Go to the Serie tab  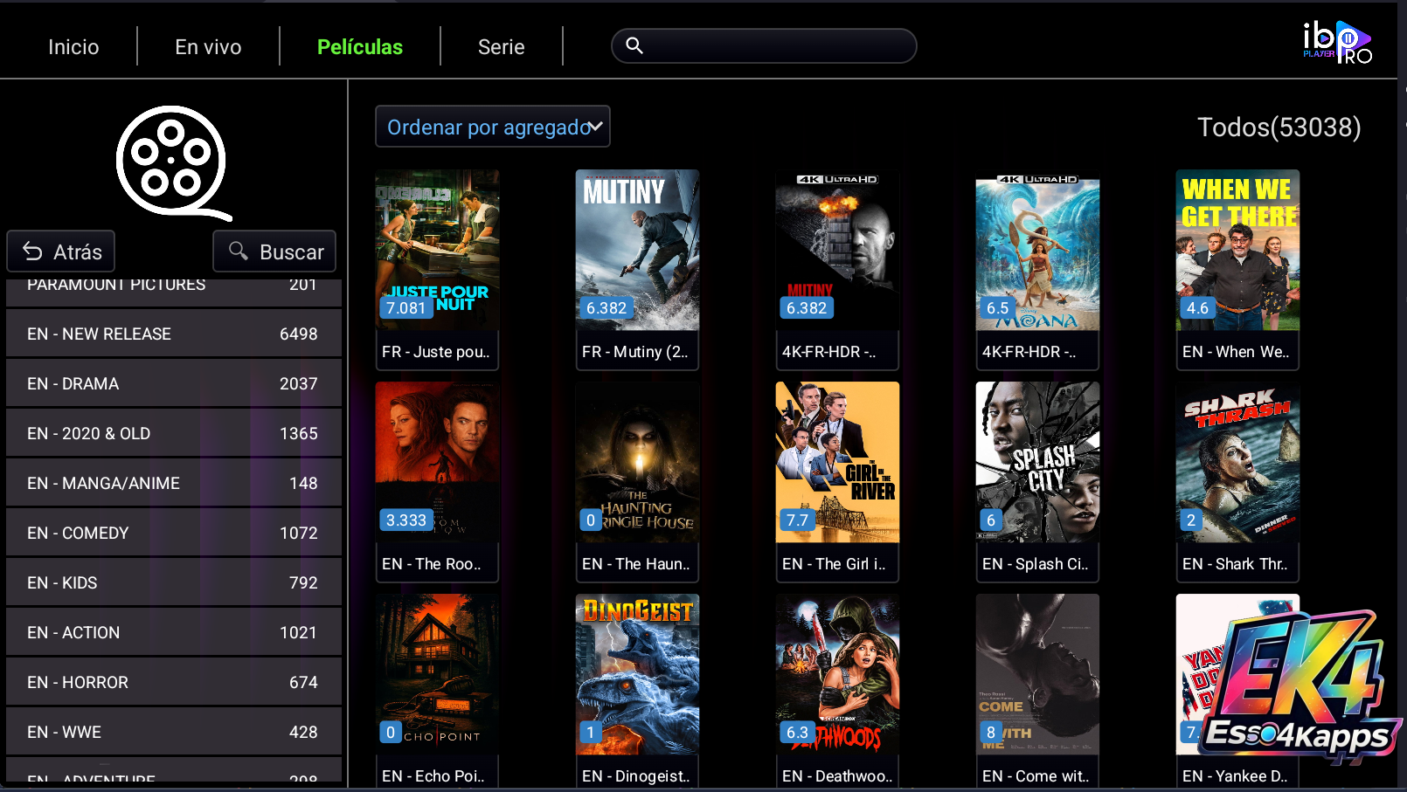point(502,47)
